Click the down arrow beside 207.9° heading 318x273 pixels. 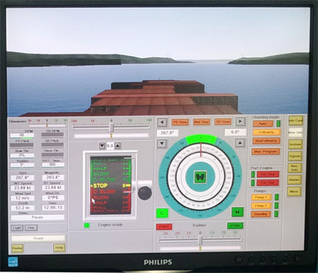[x=162, y=144]
